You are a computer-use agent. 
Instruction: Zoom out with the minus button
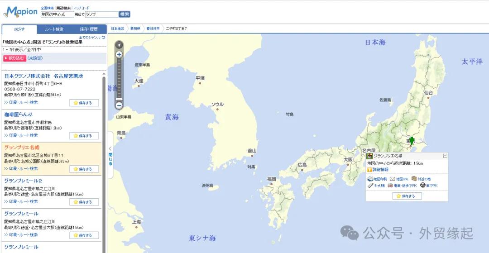[119, 105]
